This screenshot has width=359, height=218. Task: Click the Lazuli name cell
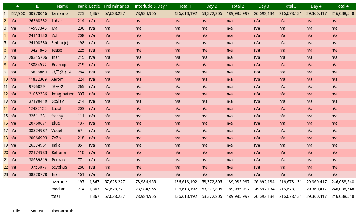click(57, 109)
